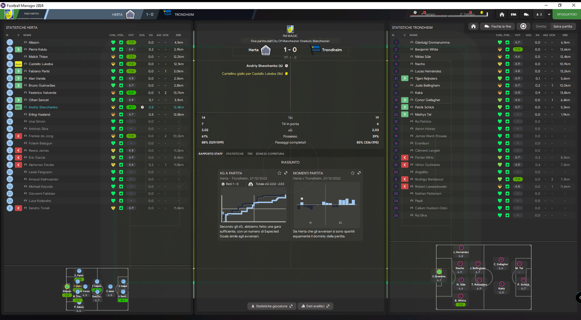Select the Salva partita option
581x320 pixels.
tap(562, 26)
